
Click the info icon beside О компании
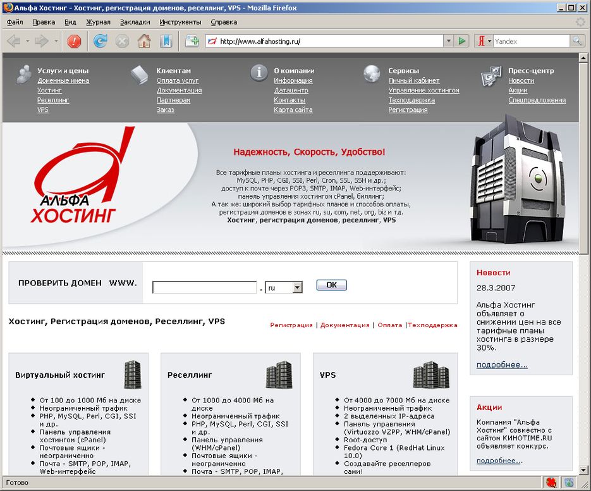point(259,72)
